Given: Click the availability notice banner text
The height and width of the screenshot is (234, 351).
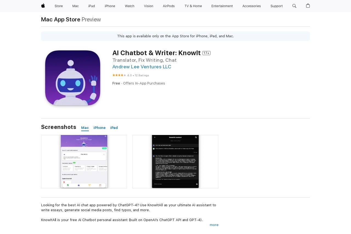Looking at the screenshot, I should click(175, 36).
